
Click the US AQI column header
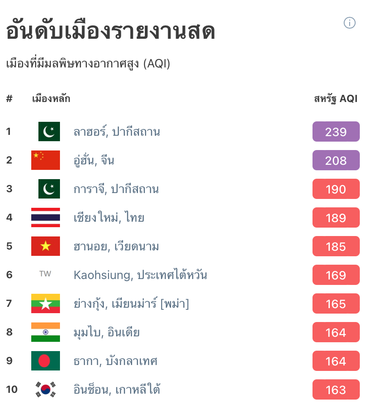(x=336, y=98)
